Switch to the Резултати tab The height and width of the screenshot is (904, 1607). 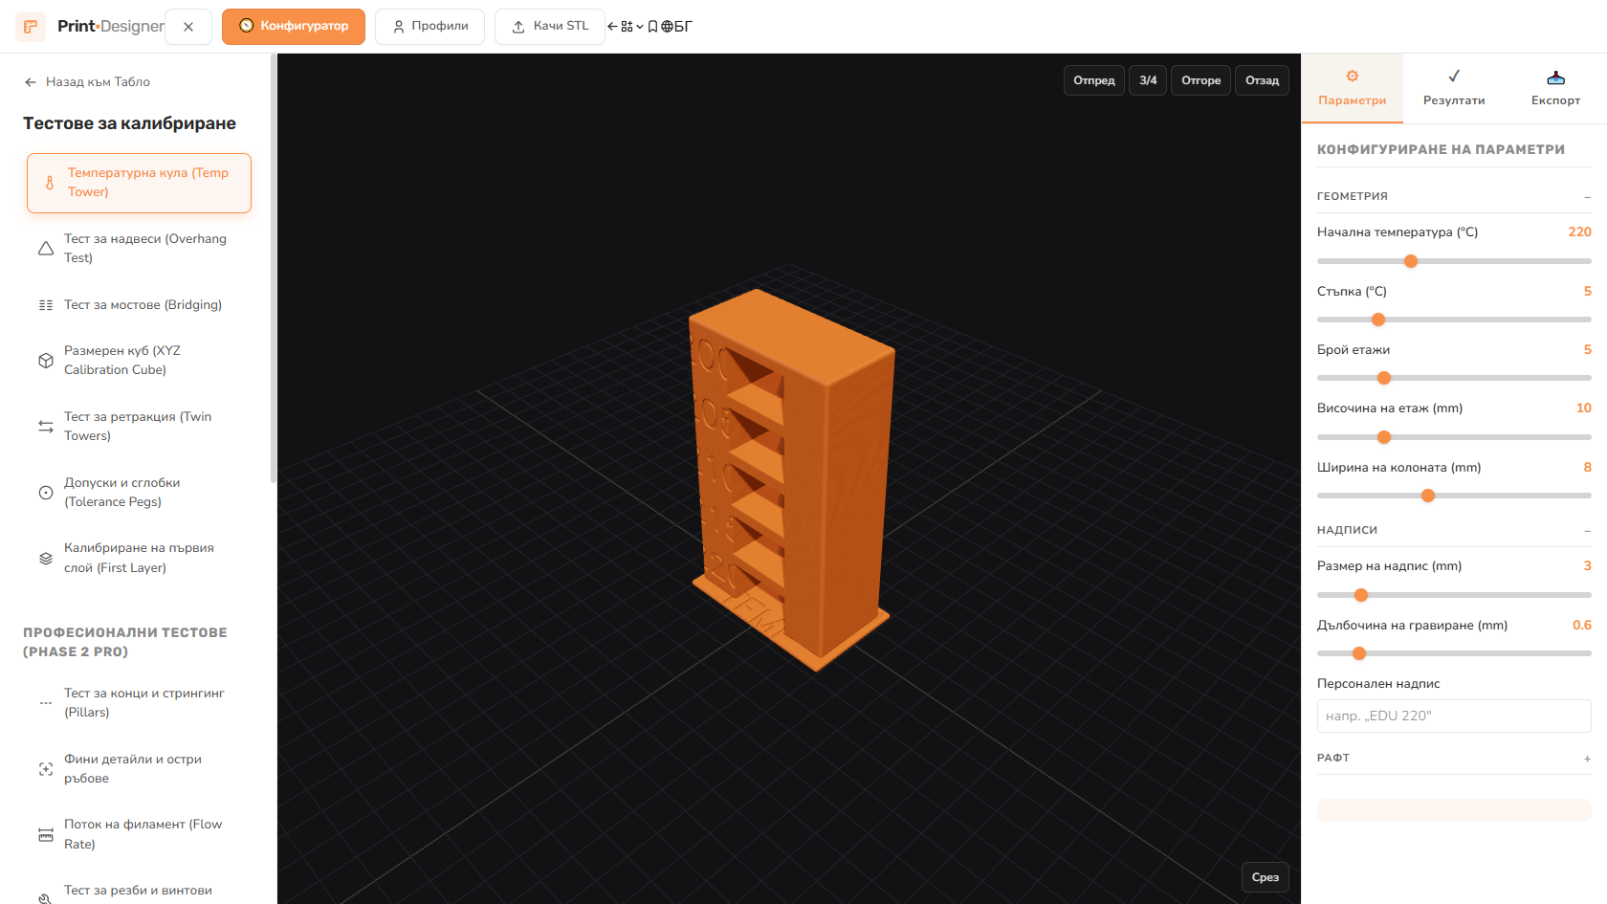tap(1454, 88)
